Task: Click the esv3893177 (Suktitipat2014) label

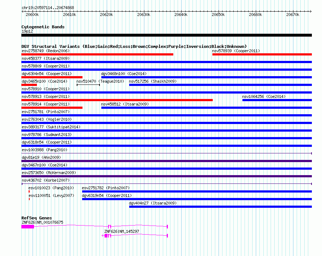Action: 51,127
